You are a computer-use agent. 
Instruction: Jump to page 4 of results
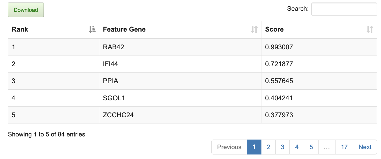click(x=297, y=147)
